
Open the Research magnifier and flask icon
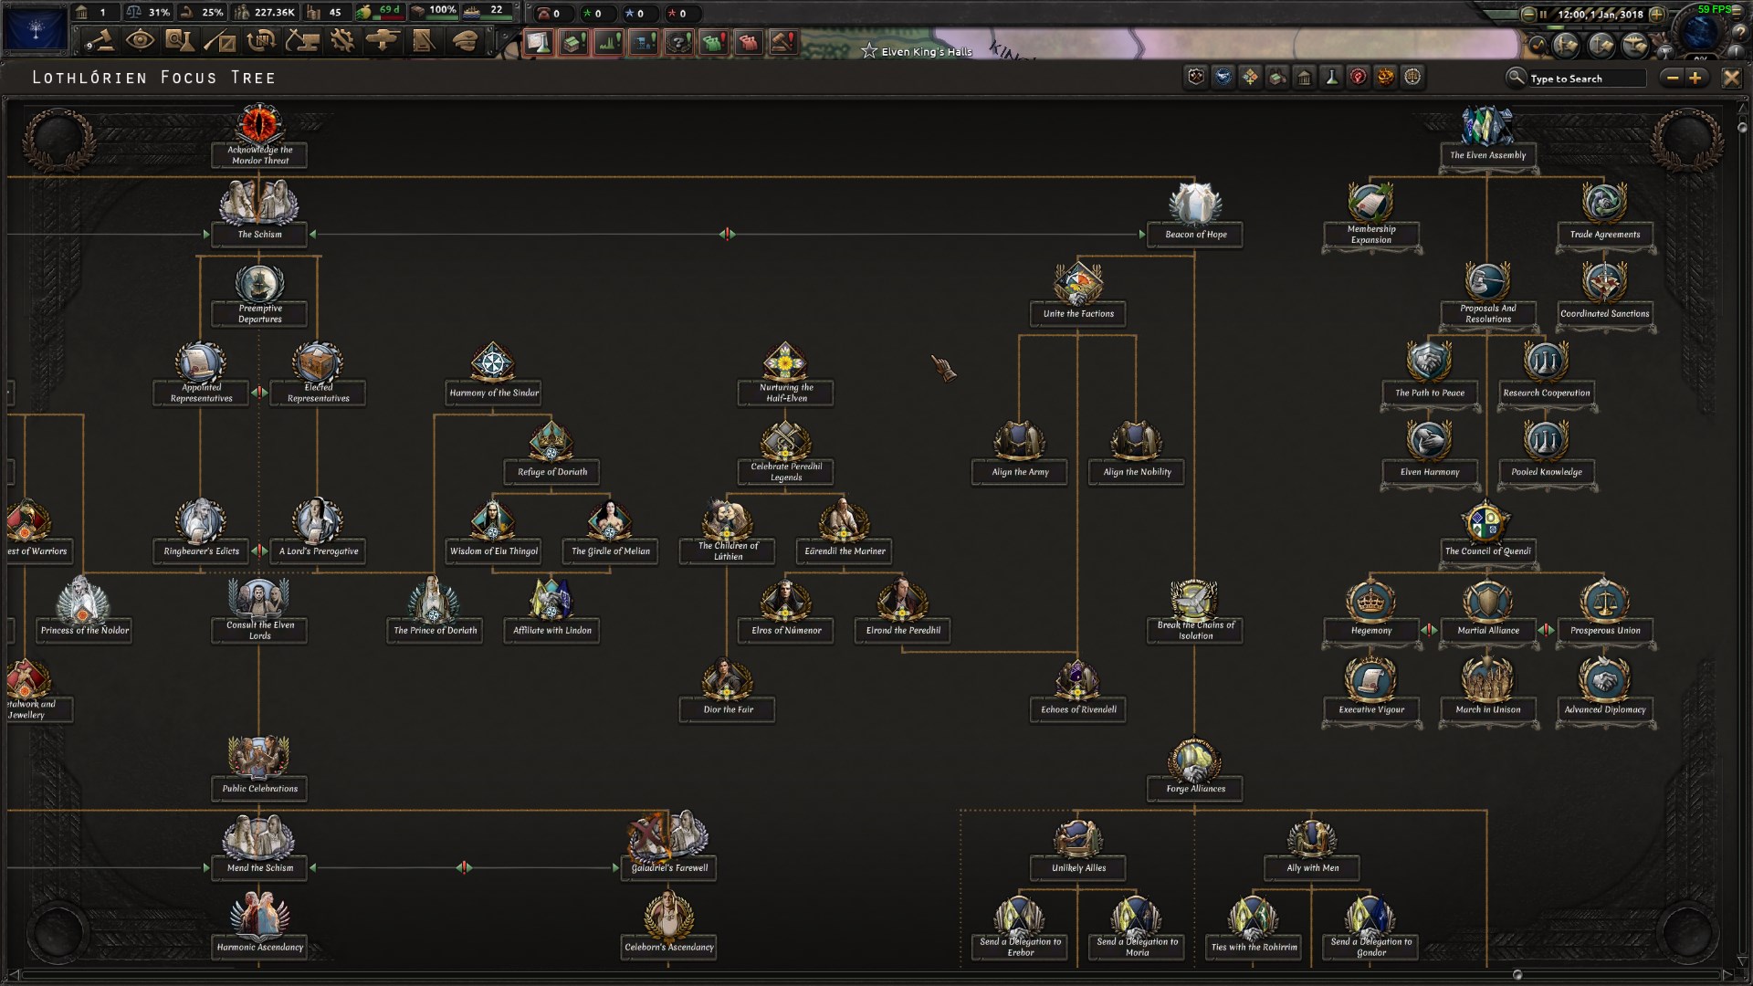pyautogui.click(x=180, y=41)
